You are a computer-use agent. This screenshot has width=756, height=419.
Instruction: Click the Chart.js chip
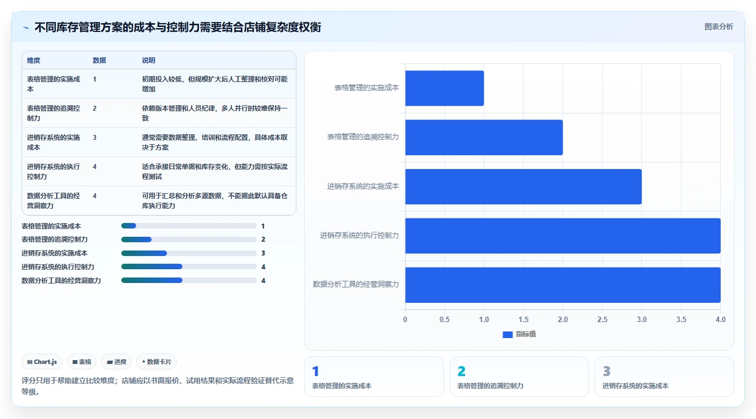42,362
